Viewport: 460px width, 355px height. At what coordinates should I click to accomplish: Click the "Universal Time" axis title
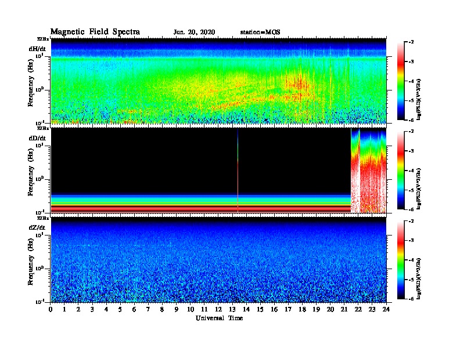coord(219,318)
